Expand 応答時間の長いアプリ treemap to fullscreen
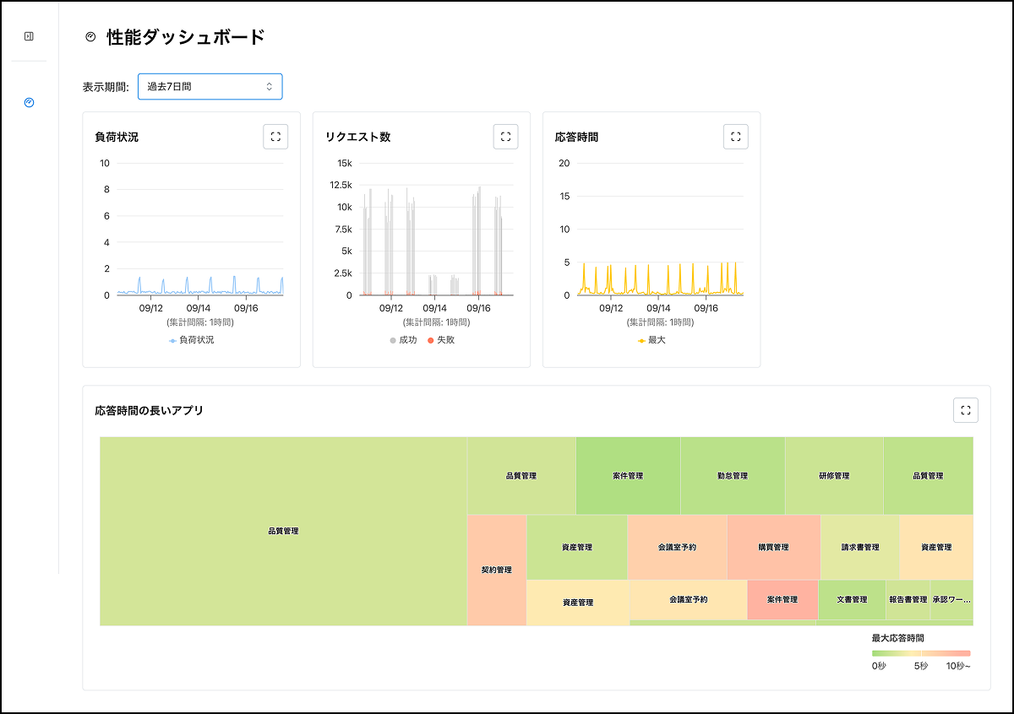This screenshot has width=1014, height=714. (965, 410)
